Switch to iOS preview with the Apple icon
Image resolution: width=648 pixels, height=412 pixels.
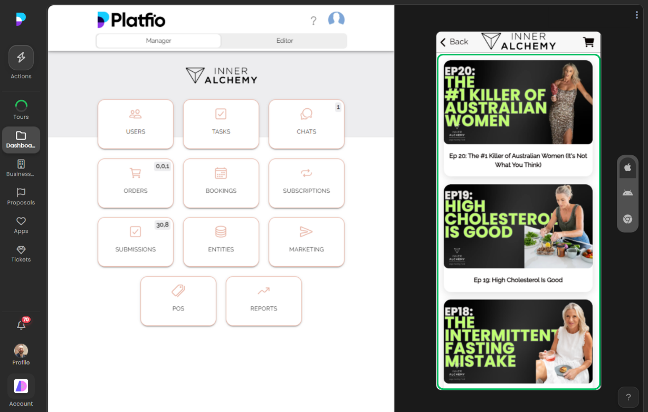click(x=627, y=167)
